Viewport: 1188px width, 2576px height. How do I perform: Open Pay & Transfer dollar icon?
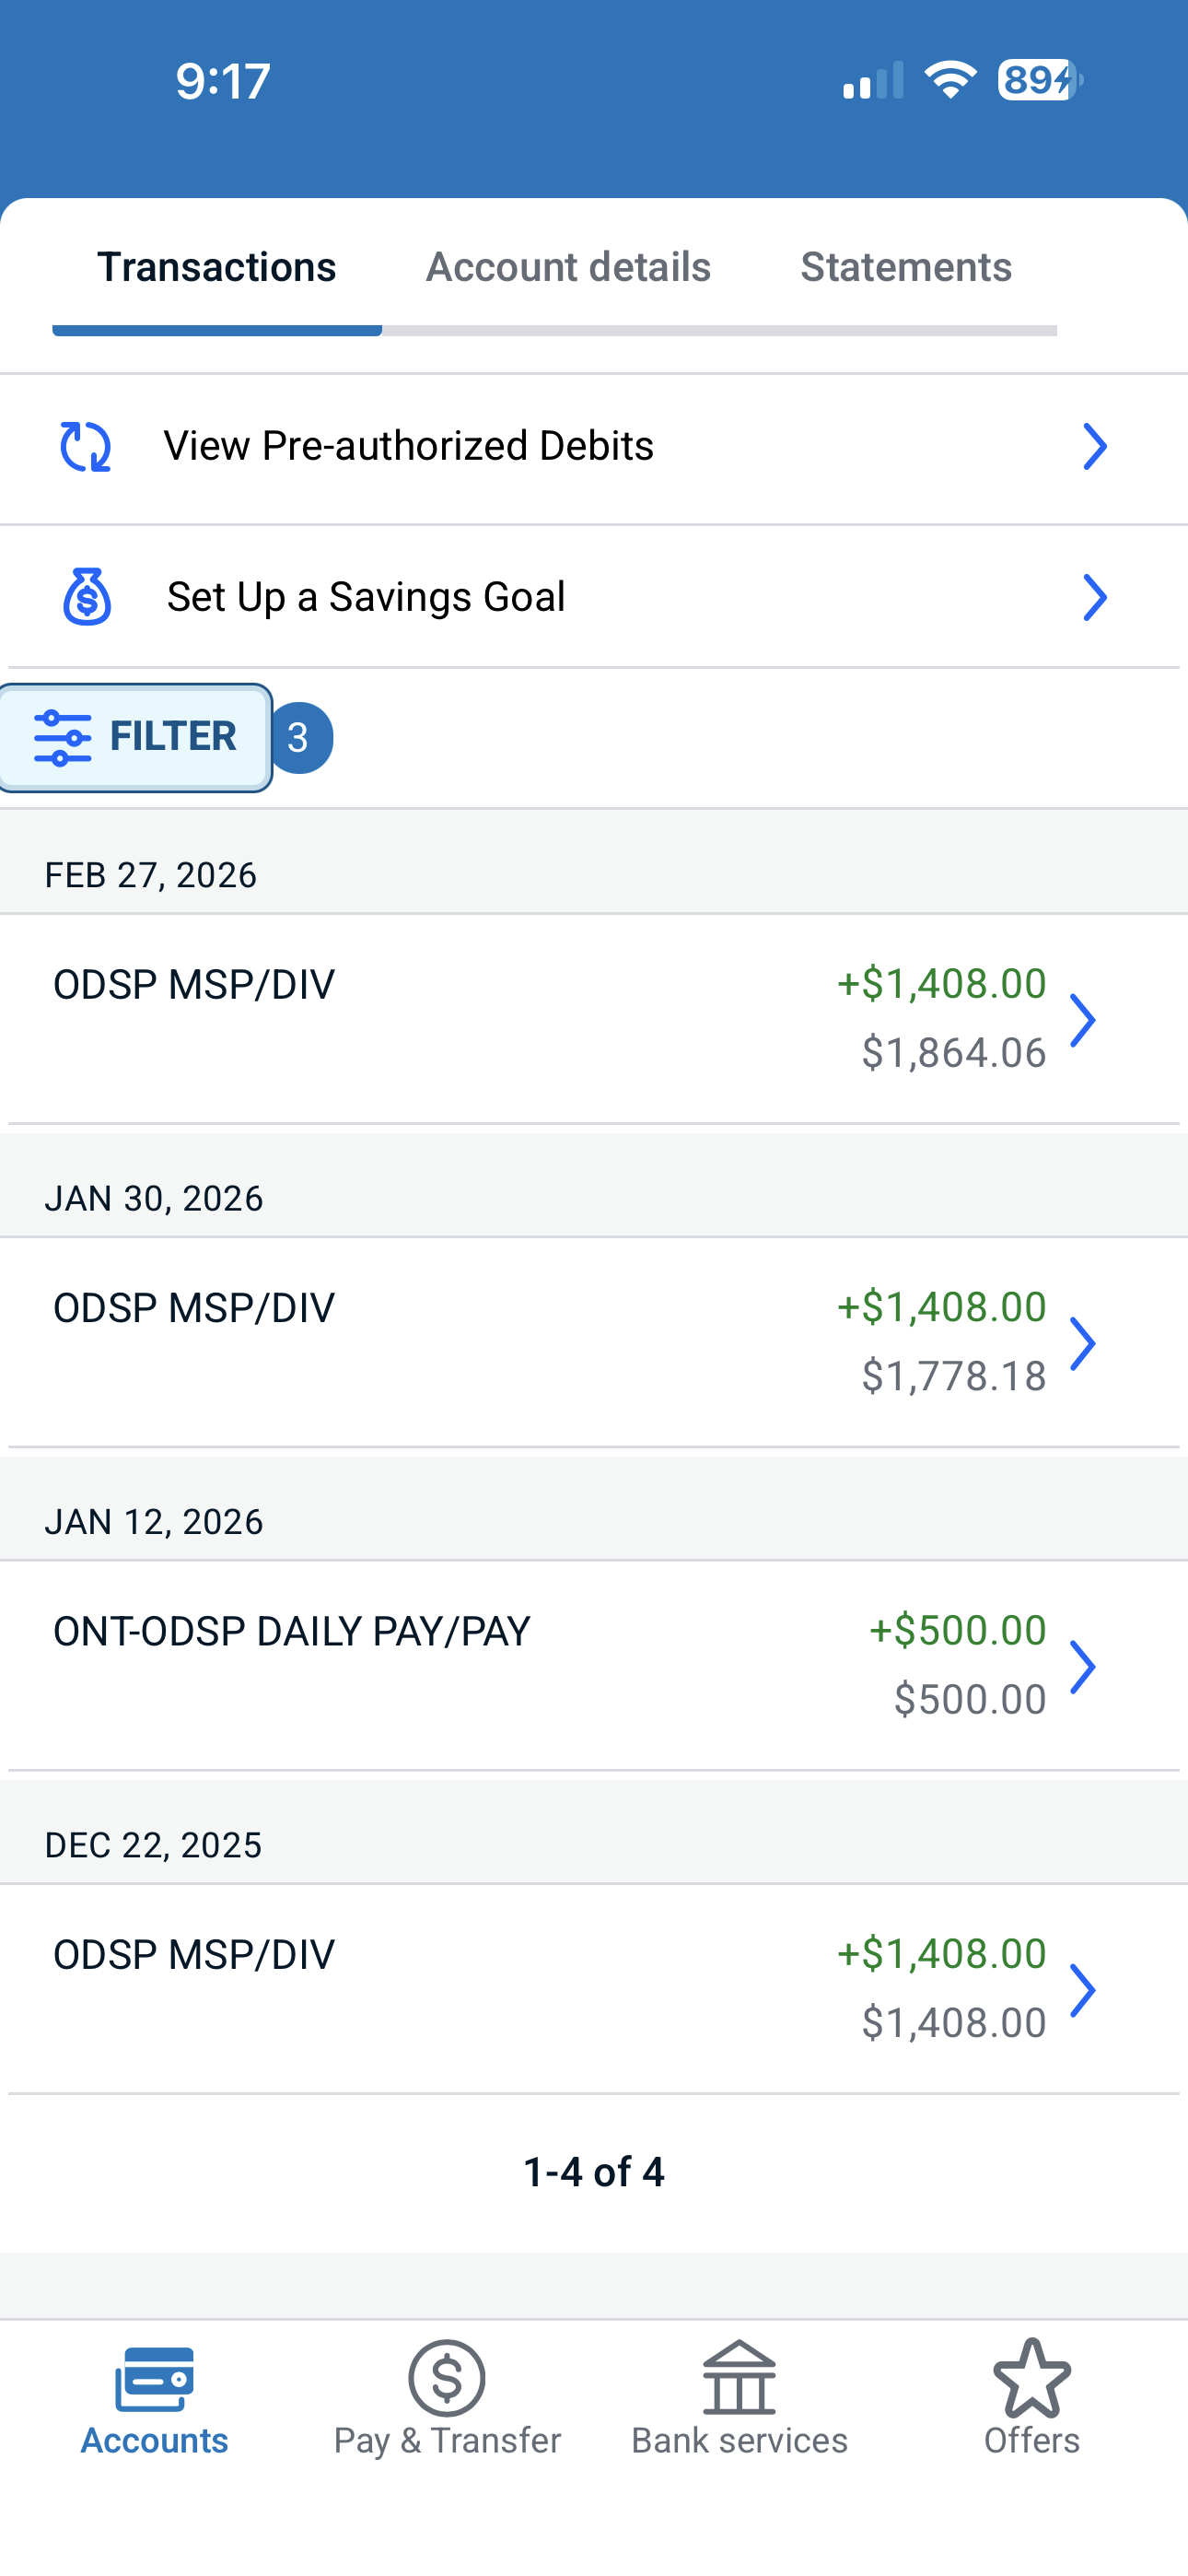(x=447, y=2379)
